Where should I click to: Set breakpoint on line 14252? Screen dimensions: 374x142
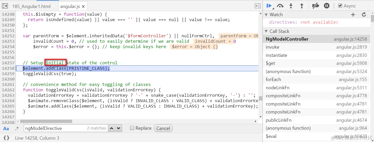(8, 36)
